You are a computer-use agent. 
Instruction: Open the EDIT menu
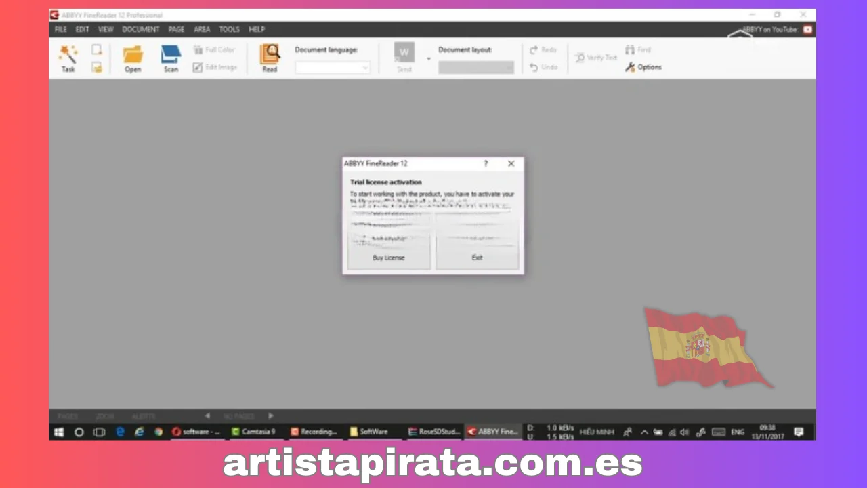[x=82, y=29]
